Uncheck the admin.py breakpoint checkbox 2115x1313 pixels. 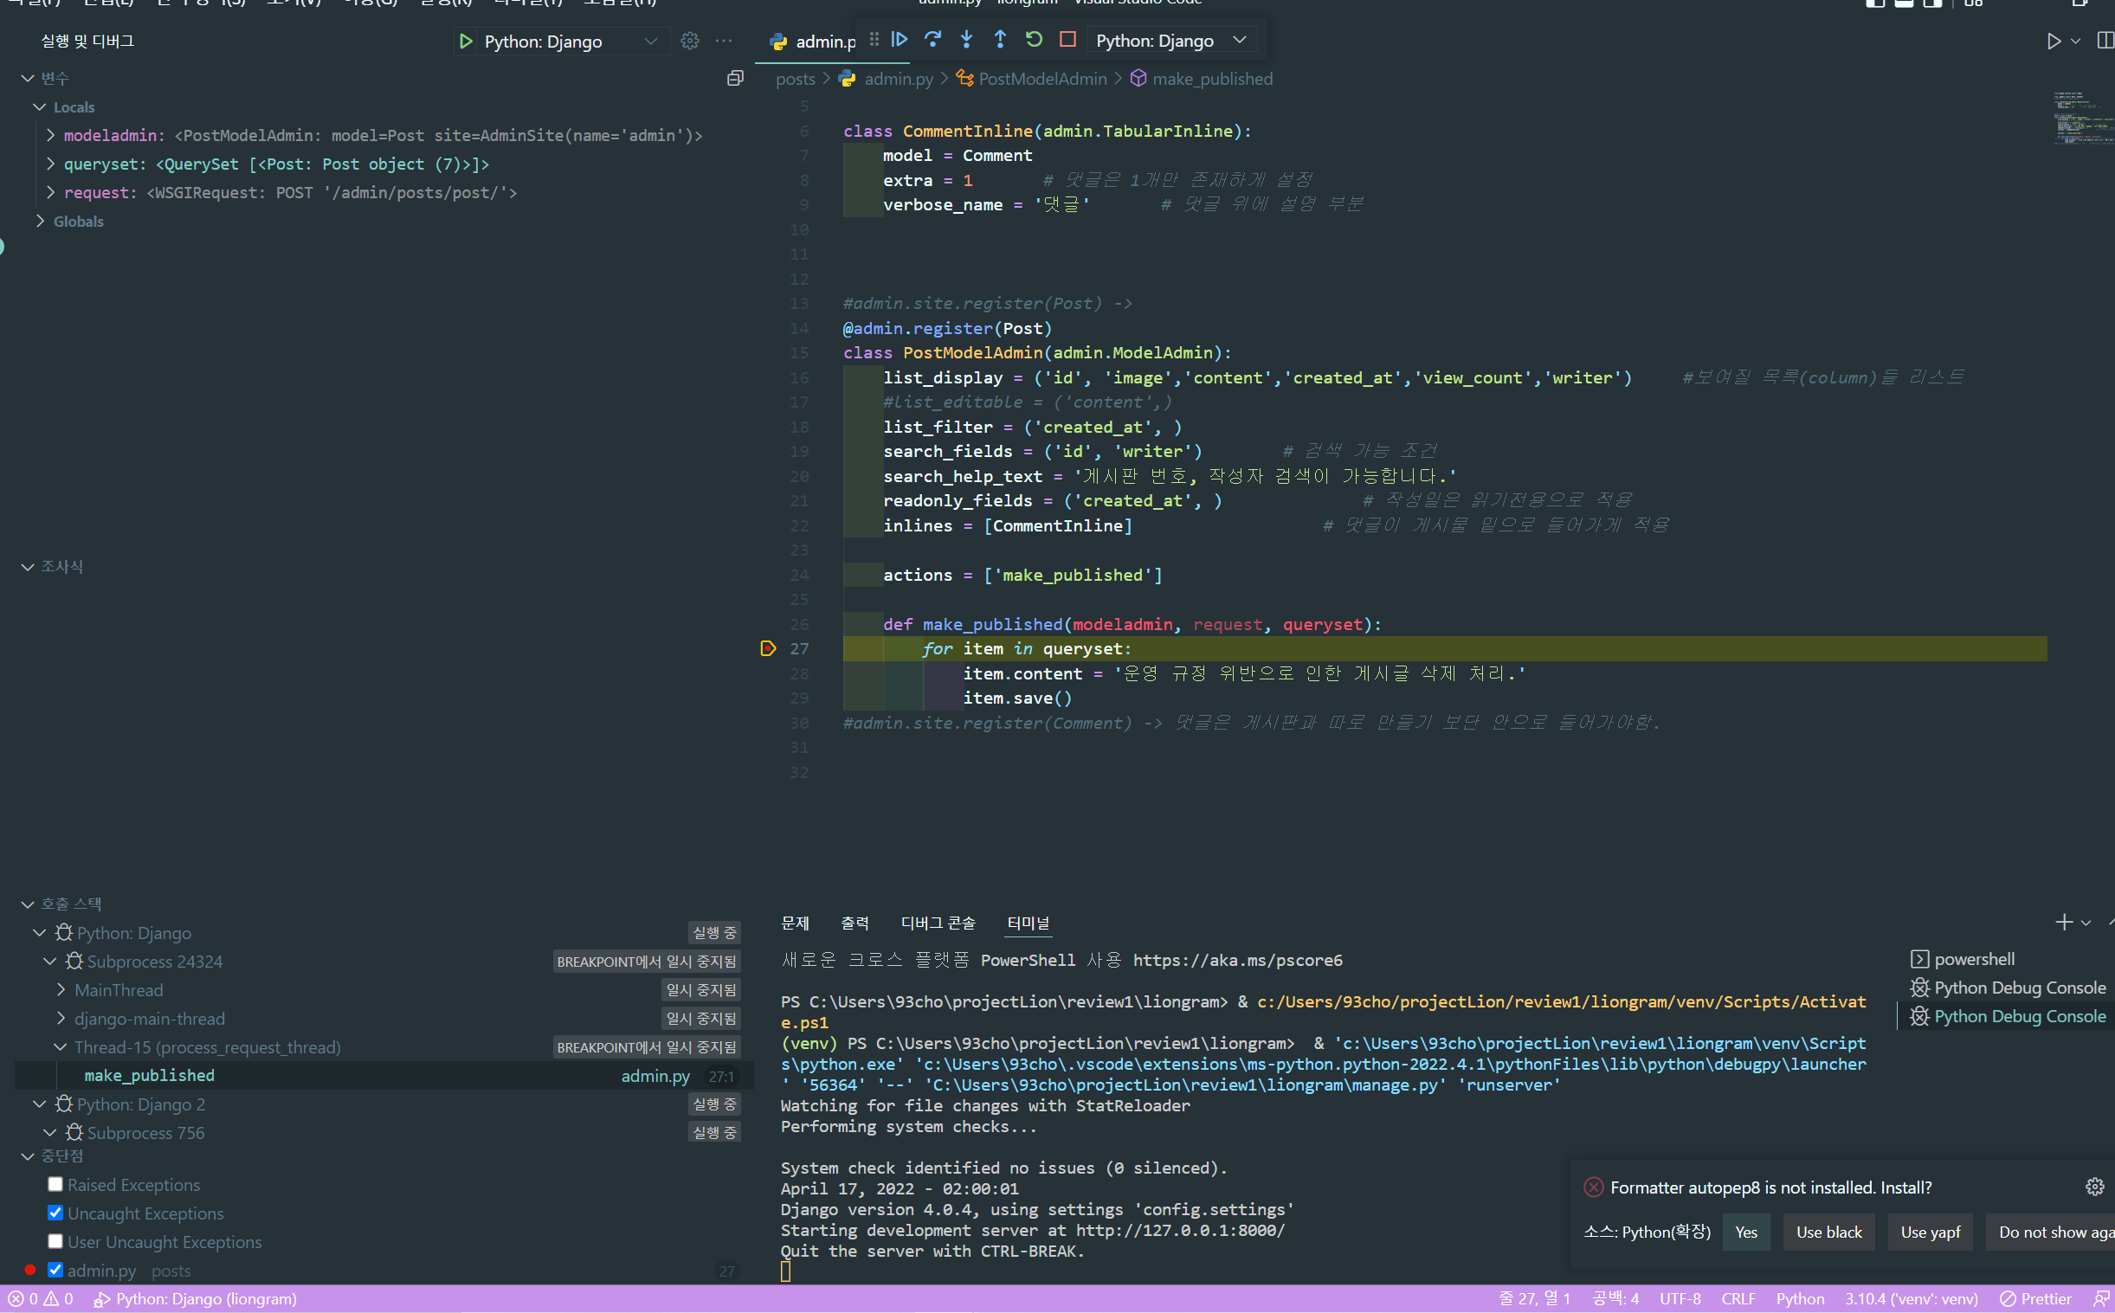tap(55, 1271)
